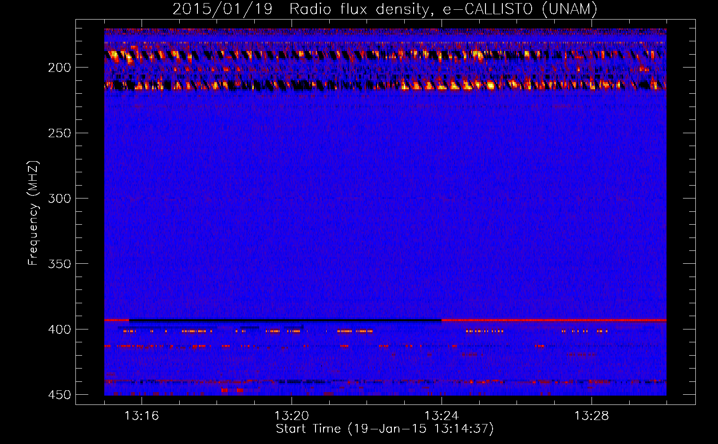Select the 350 frequency tick label

pyautogui.click(x=59, y=264)
